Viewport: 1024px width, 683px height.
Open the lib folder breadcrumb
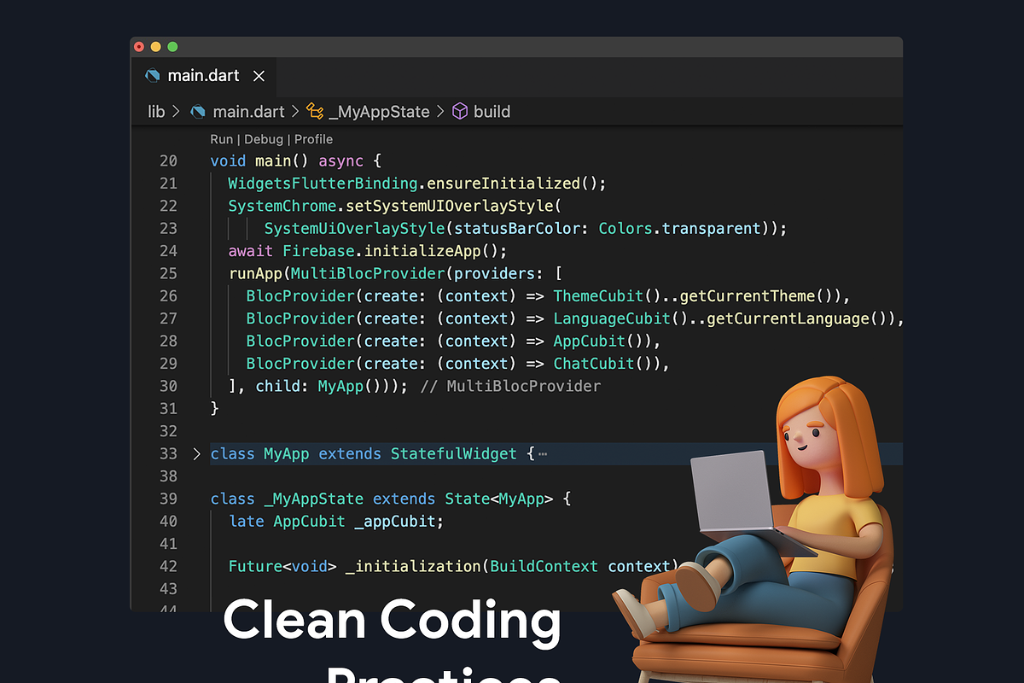156,111
